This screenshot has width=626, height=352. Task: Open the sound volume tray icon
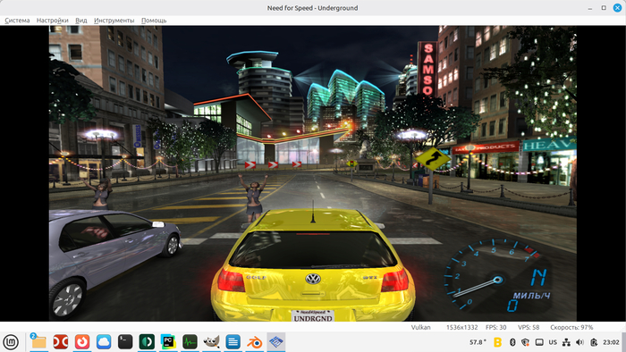tap(579, 342)
